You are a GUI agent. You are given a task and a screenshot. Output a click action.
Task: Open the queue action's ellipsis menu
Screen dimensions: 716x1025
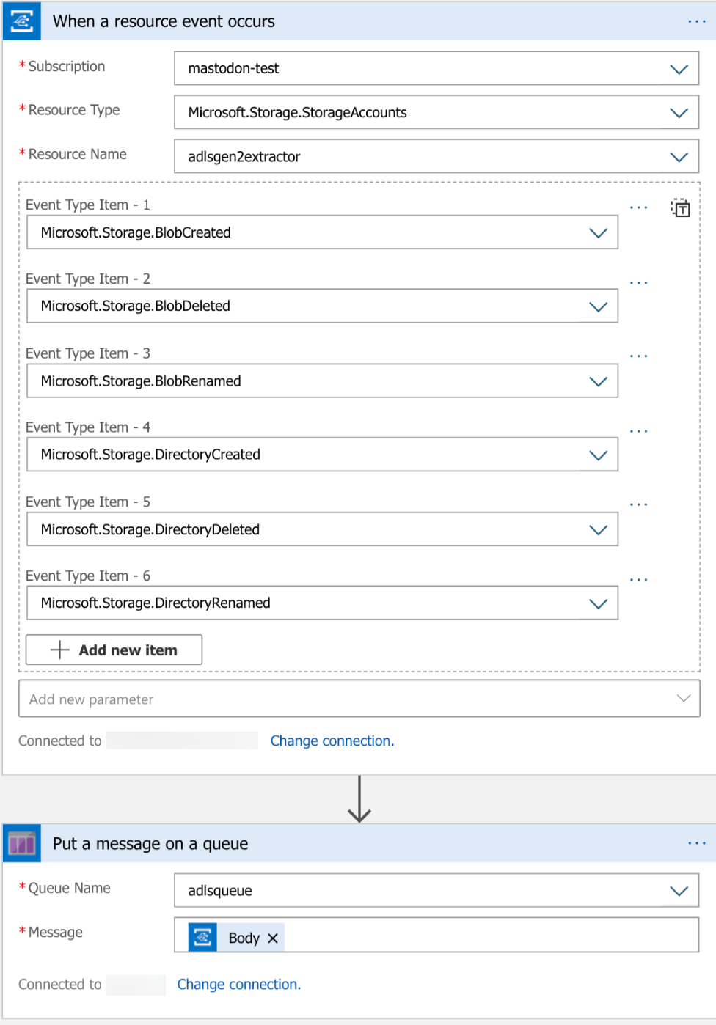(x=696, y=843)
